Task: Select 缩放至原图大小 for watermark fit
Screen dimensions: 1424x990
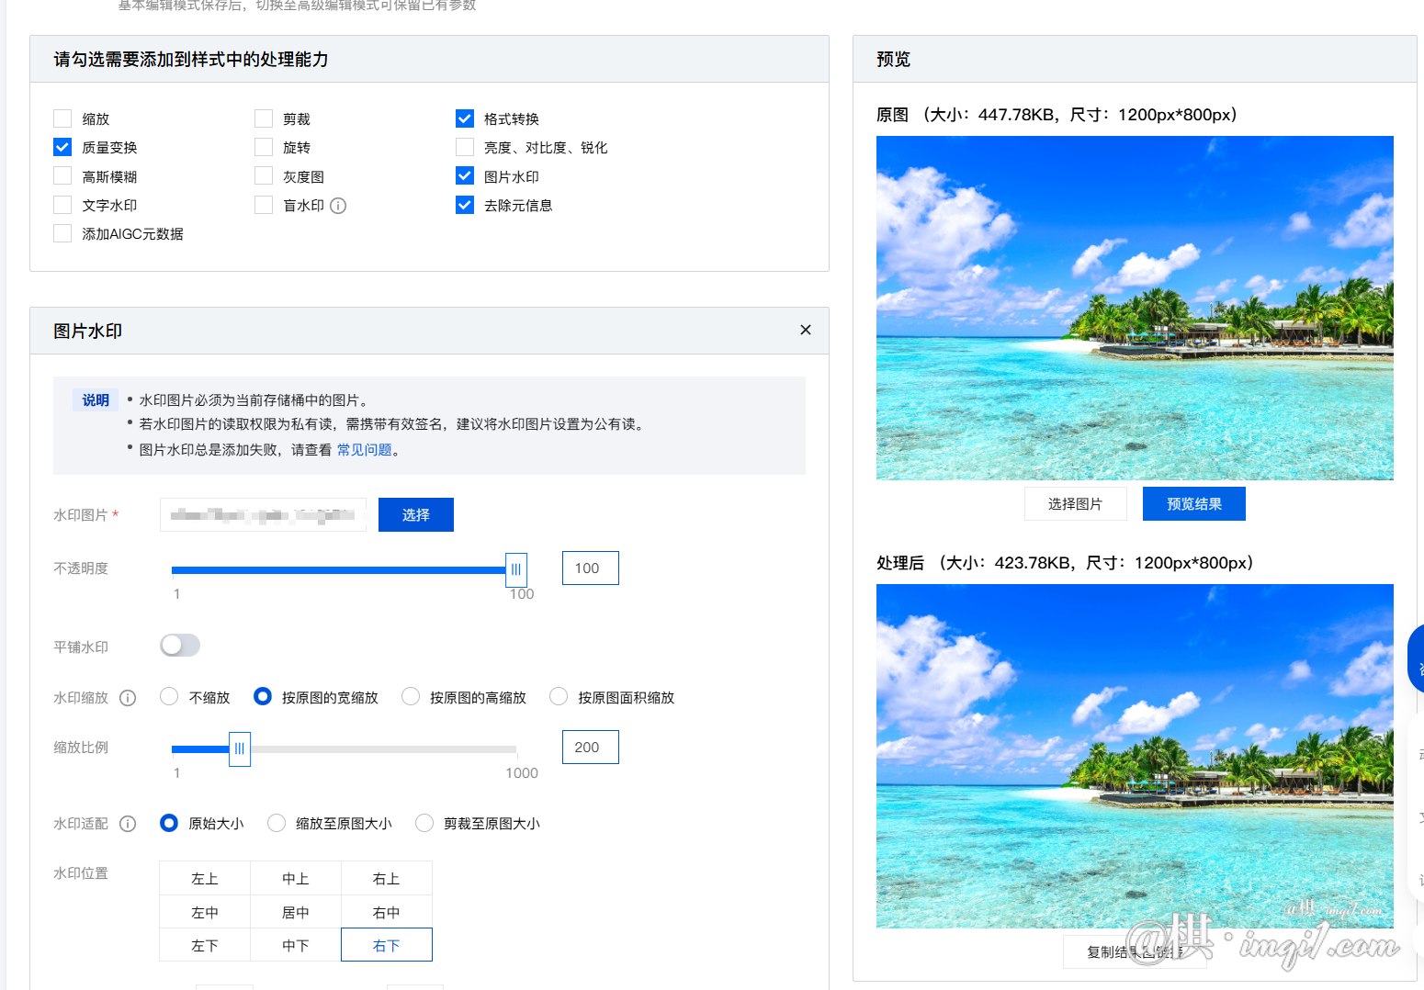Action: (x=277, y=823)
